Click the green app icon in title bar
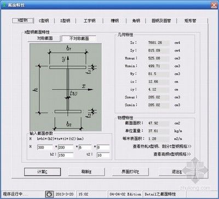The height and width of the screenshot is (199, 219). pos(4,5)
